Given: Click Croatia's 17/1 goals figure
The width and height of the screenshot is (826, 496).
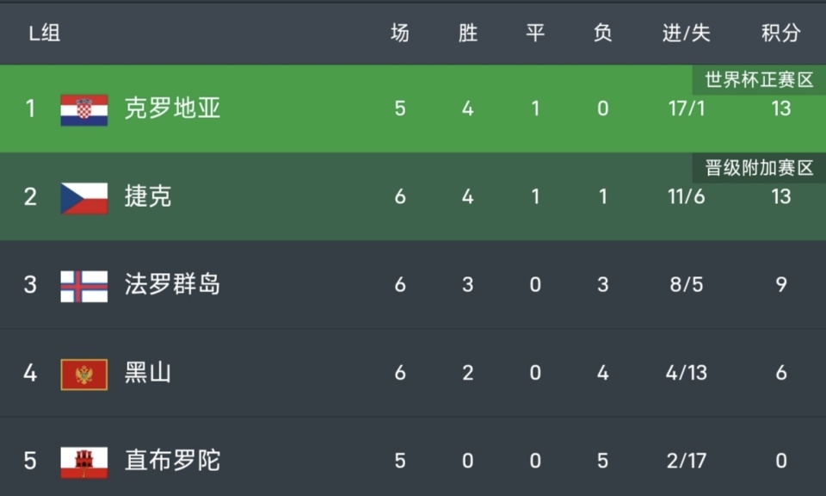Looking at the screenshot, I should click(x=686, y=108).
